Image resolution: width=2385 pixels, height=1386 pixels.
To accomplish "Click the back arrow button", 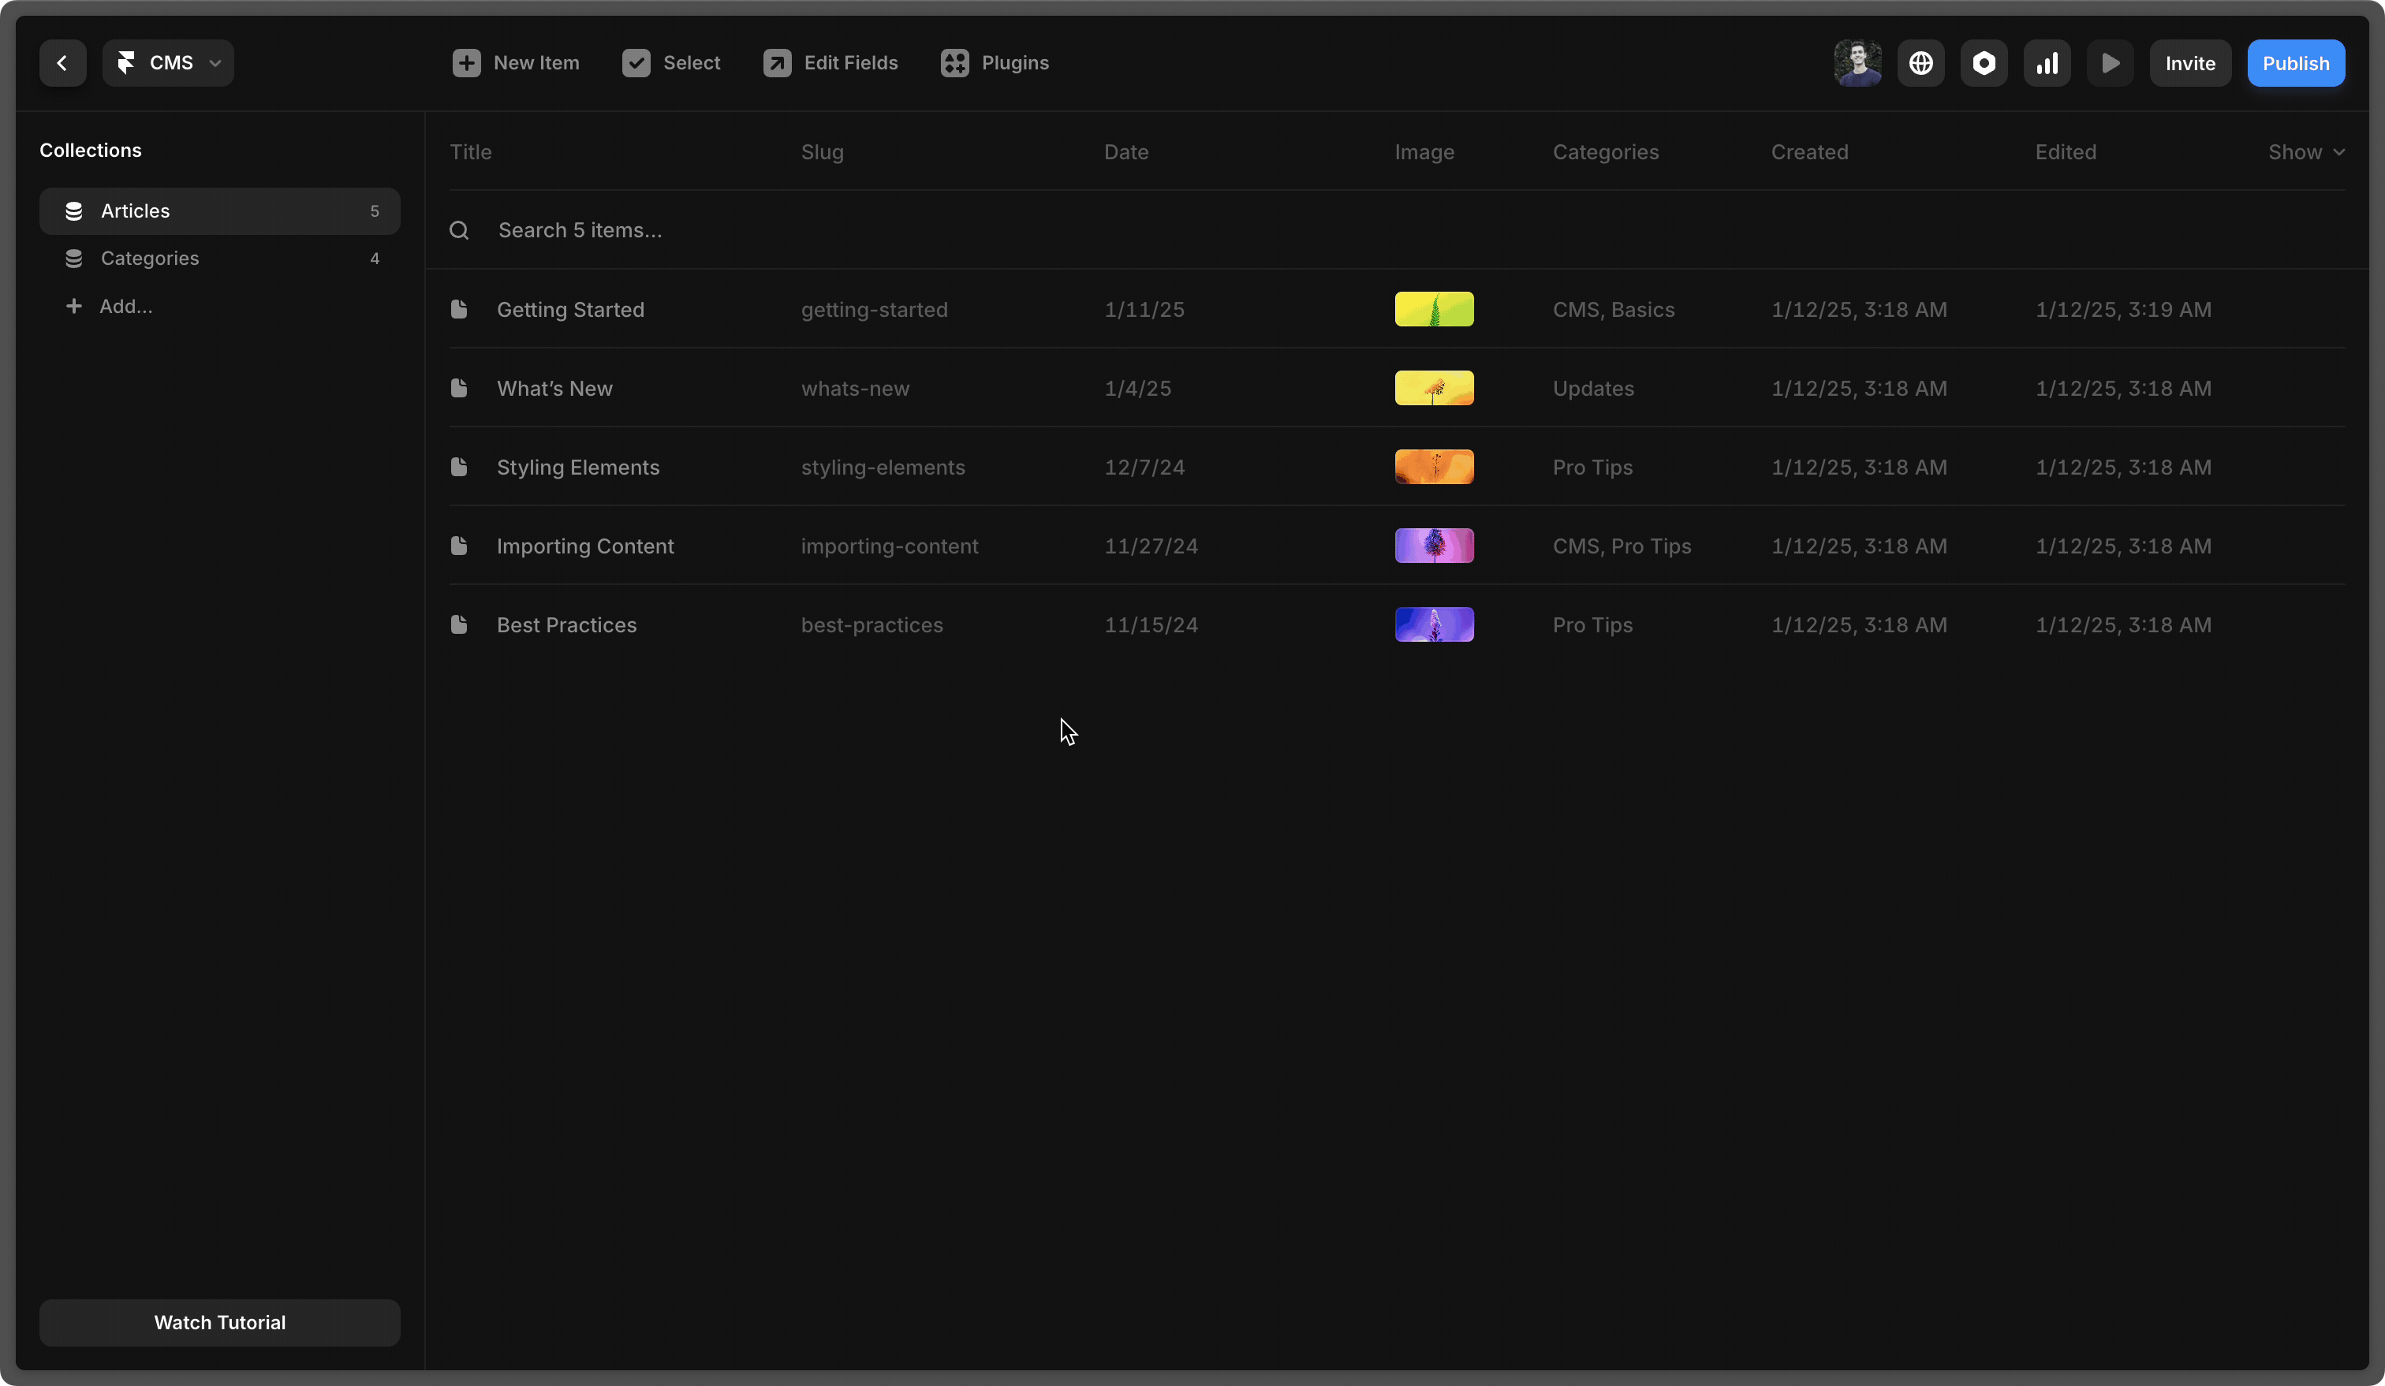I will tap(62, 63).
